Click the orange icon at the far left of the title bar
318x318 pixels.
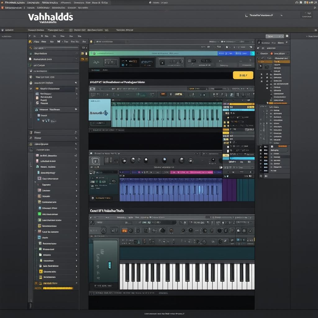[2, 2]
